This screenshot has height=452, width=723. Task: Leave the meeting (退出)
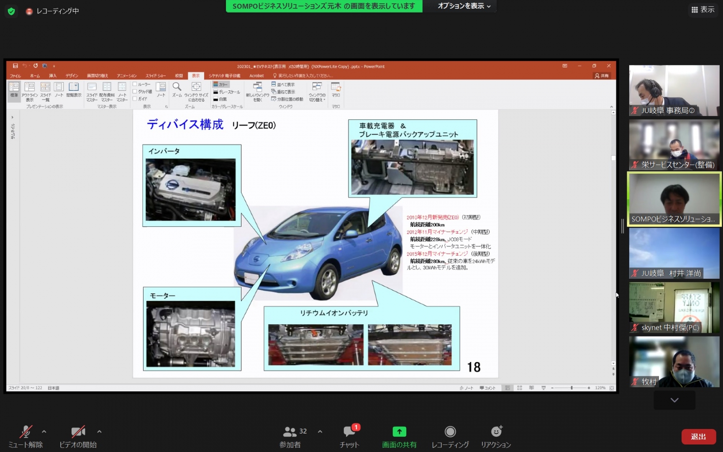point(698,437)
